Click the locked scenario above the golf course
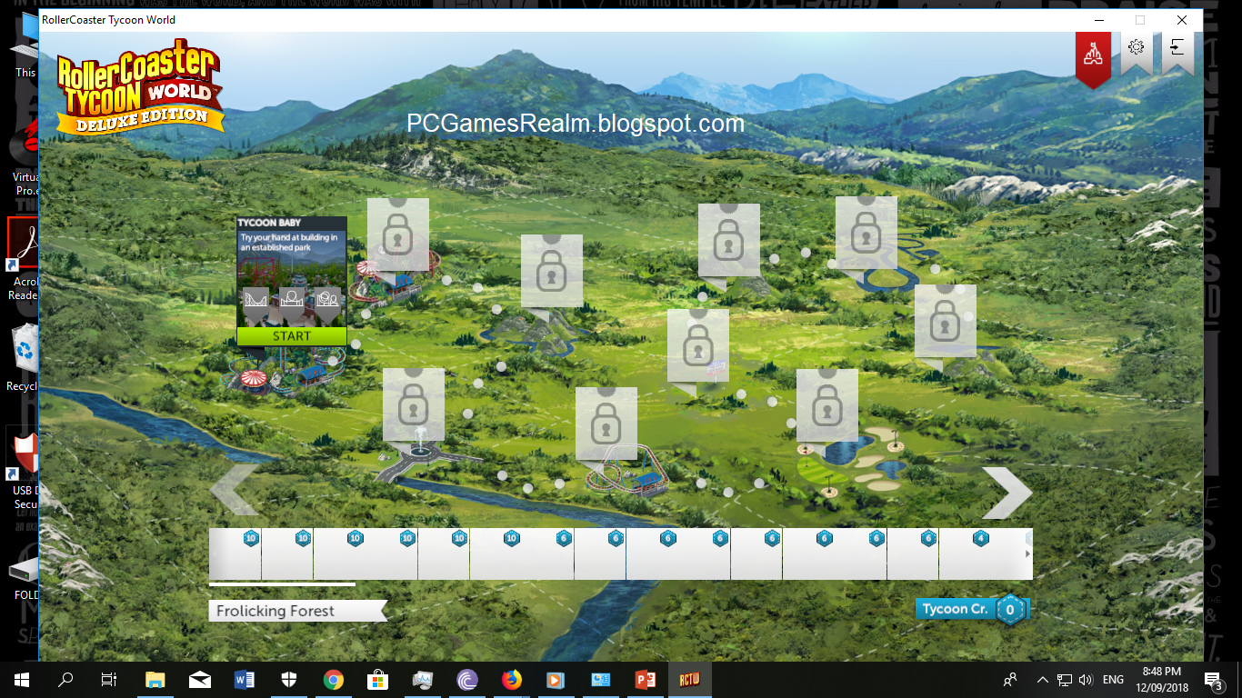1242x698 pixels. 827,407
